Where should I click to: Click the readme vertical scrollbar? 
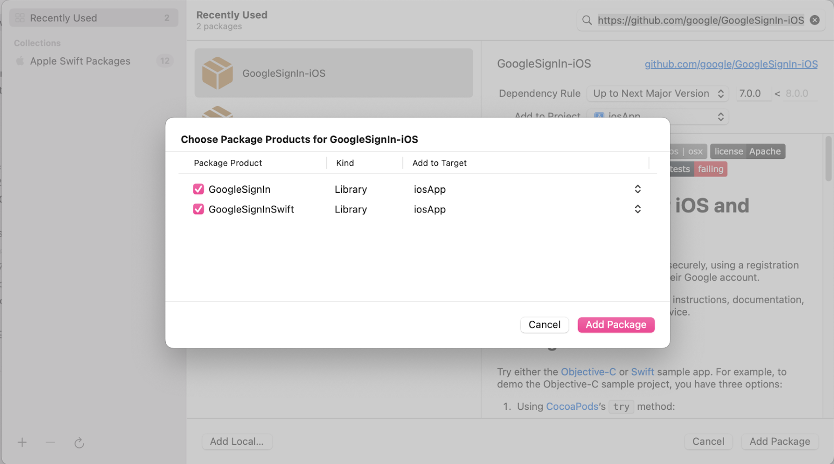tap(828, 159)
